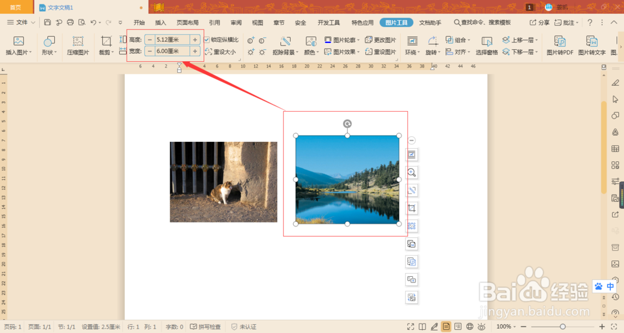Open send backward (下移一层) dropdown

pos(520,52)
